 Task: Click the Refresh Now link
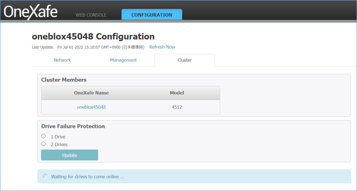point(162,47)
